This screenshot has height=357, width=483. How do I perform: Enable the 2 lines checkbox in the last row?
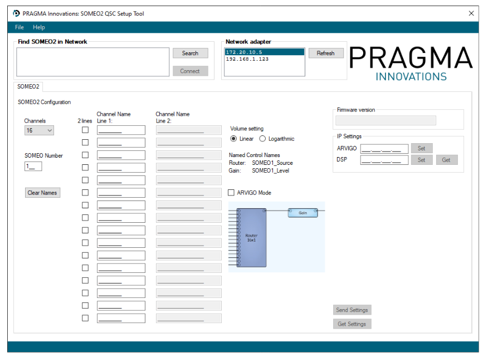coord(85,318)
